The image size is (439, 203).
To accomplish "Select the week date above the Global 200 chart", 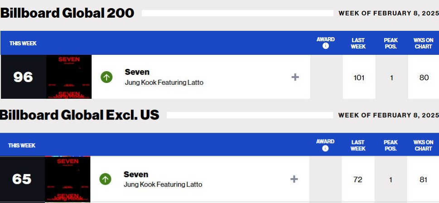I will click(x=389, y=14).
